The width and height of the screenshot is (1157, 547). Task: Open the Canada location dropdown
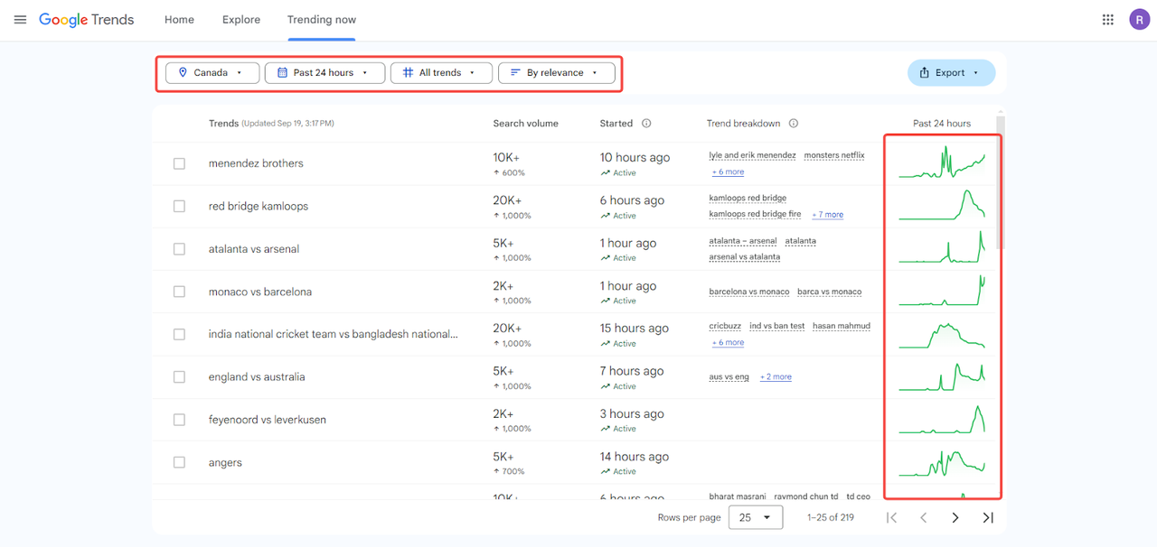click(x=212, y=72)
